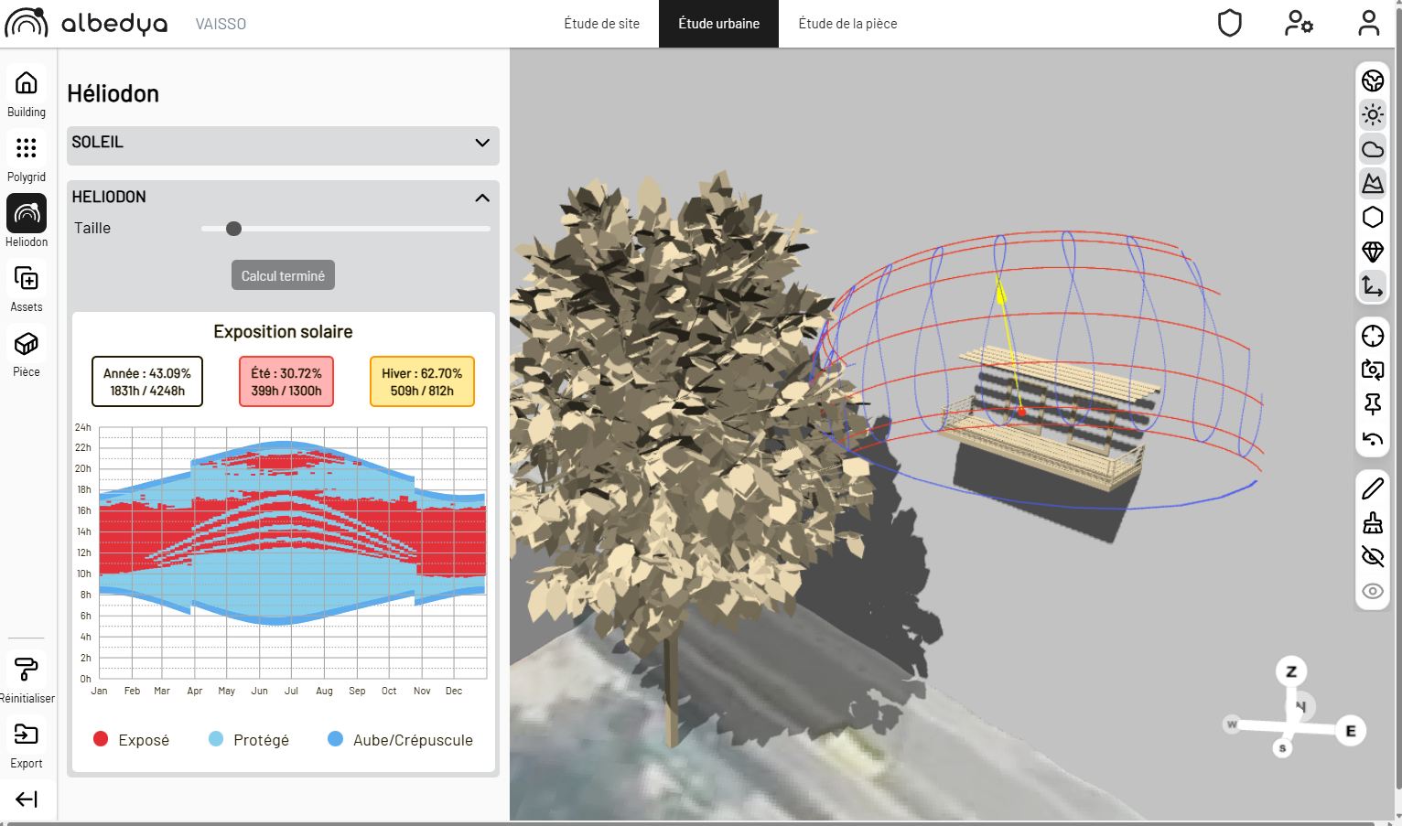This screenshot has height=826, width=1402.
Task: Click the red Exposé legend item
Action: (131, 739)
